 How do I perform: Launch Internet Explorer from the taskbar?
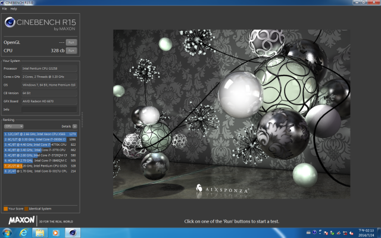coord(24,233)
